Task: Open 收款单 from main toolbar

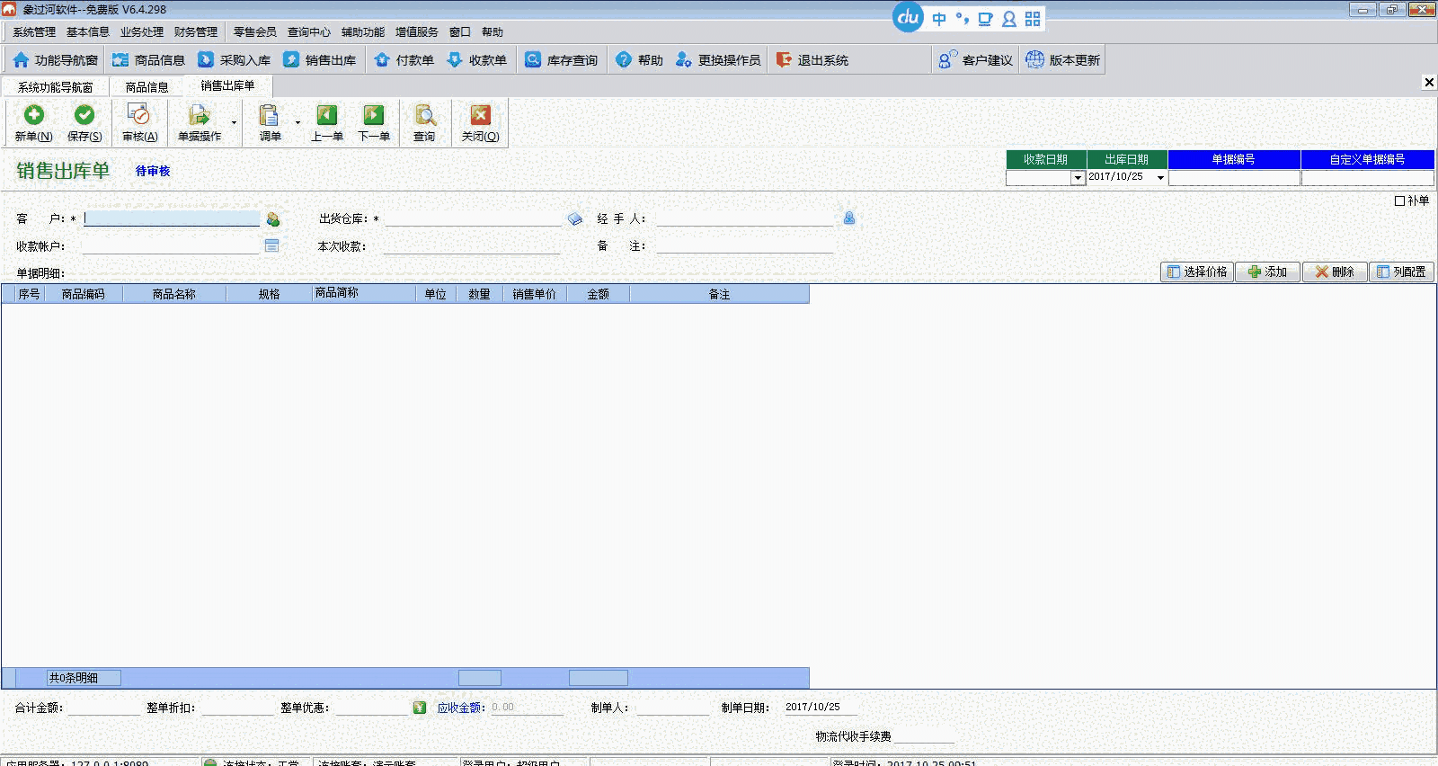Action: 477,60
